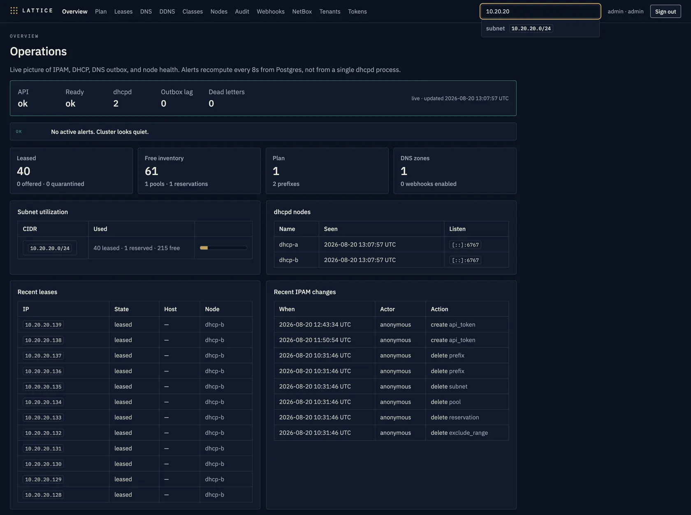Click the 'create api_token' action at 12:43:34
Viewport: 691px width, 515px height.
(x=453, y=325)
